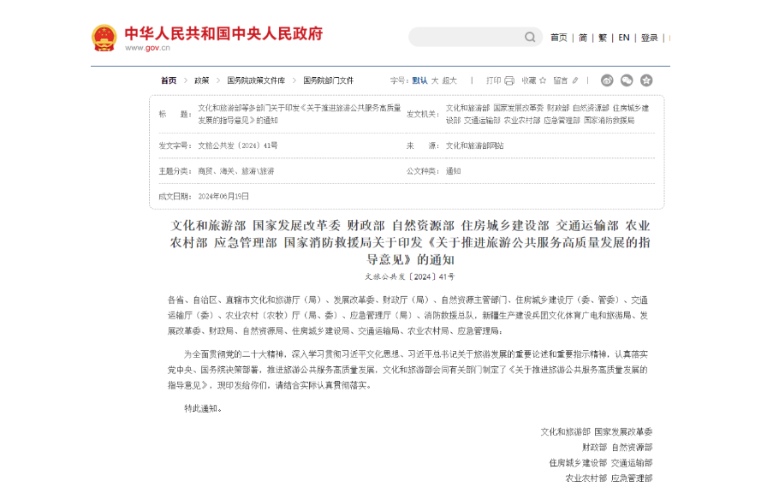Click the favorite (收藏) star icon
The height and width of the screenshot is (493, 779).
543,80
